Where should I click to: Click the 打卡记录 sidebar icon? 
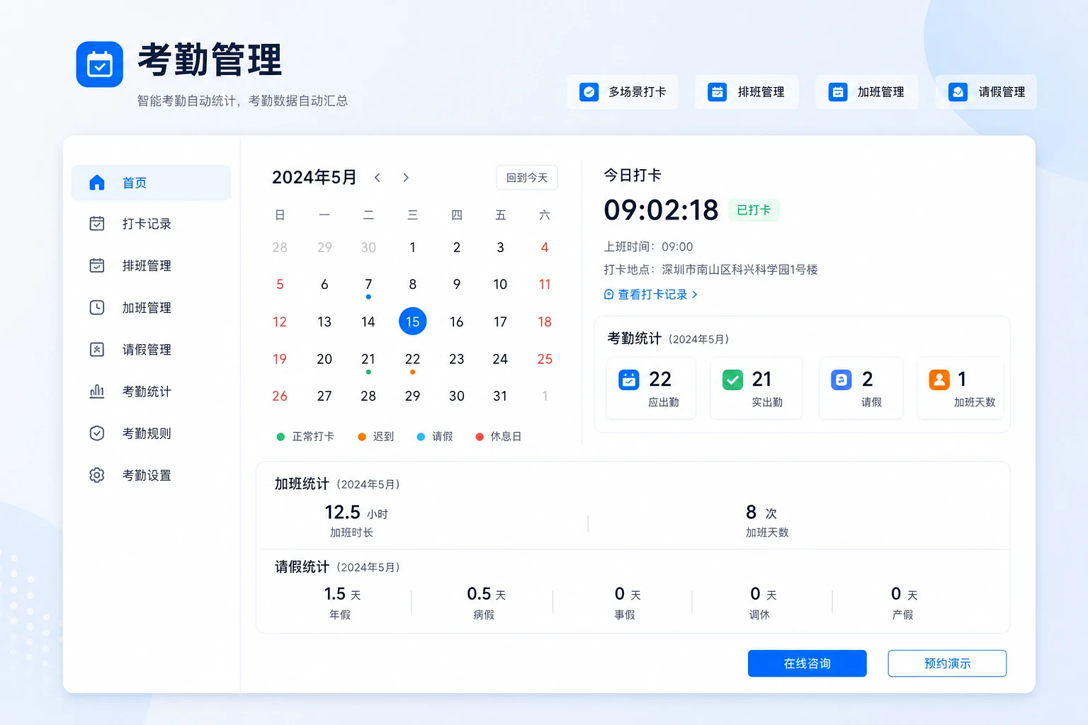(x=97, y=224)
